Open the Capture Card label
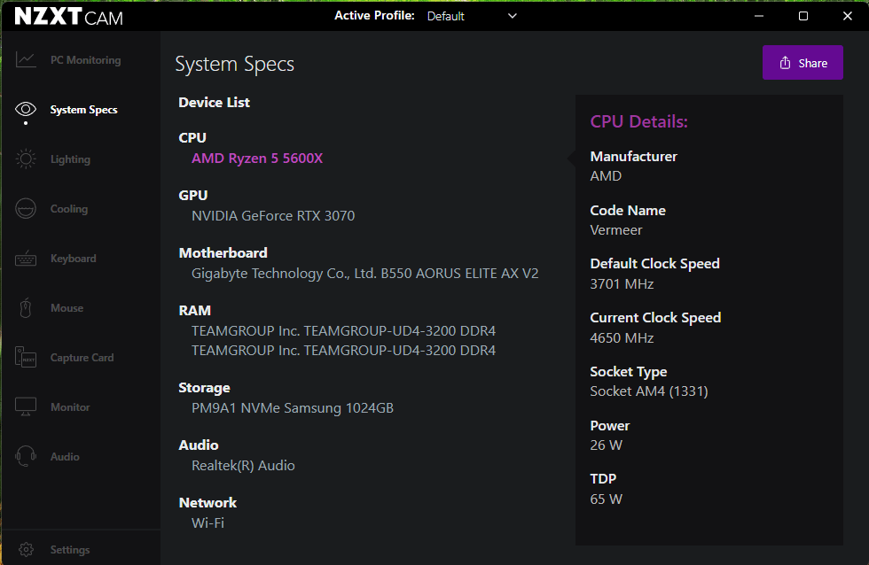 82,358
